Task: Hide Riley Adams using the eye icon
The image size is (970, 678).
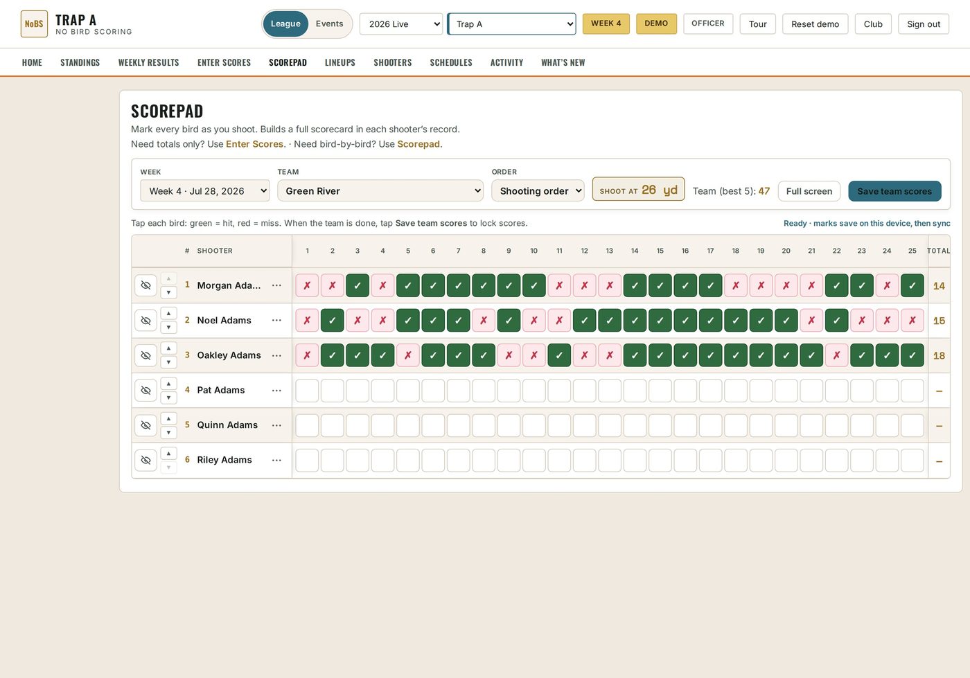Action: 145,460
